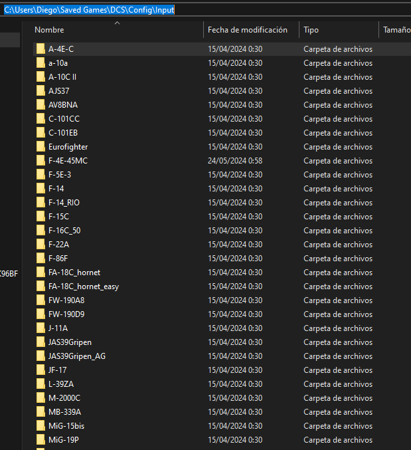Select the MiG-15bis folder name
The image size is (411, 450).
coord(66,426)
